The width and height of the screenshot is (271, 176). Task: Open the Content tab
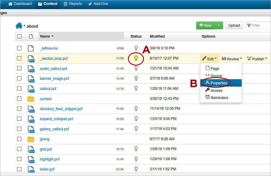[x=48, y=4]
